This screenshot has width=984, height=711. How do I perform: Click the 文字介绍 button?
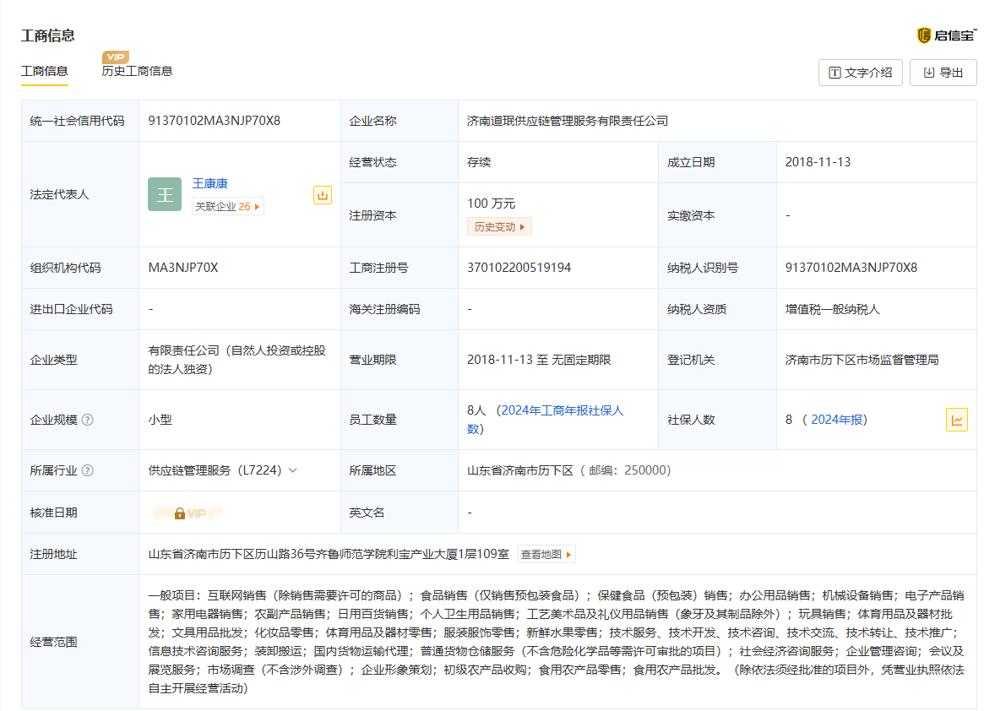(x=860, y=73)
